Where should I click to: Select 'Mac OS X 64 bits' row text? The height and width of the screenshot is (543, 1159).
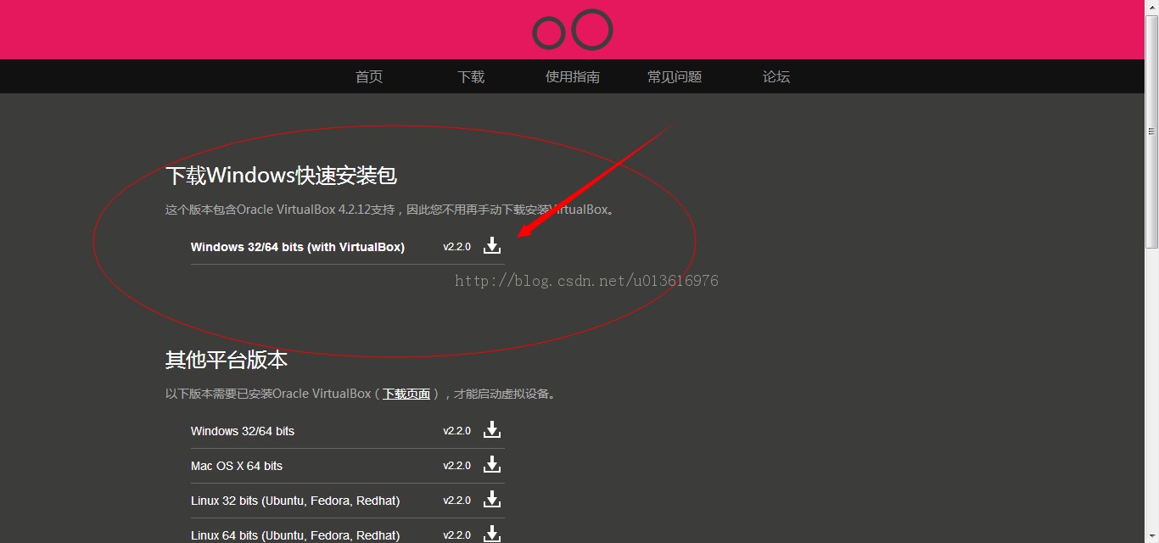[237, 466]
